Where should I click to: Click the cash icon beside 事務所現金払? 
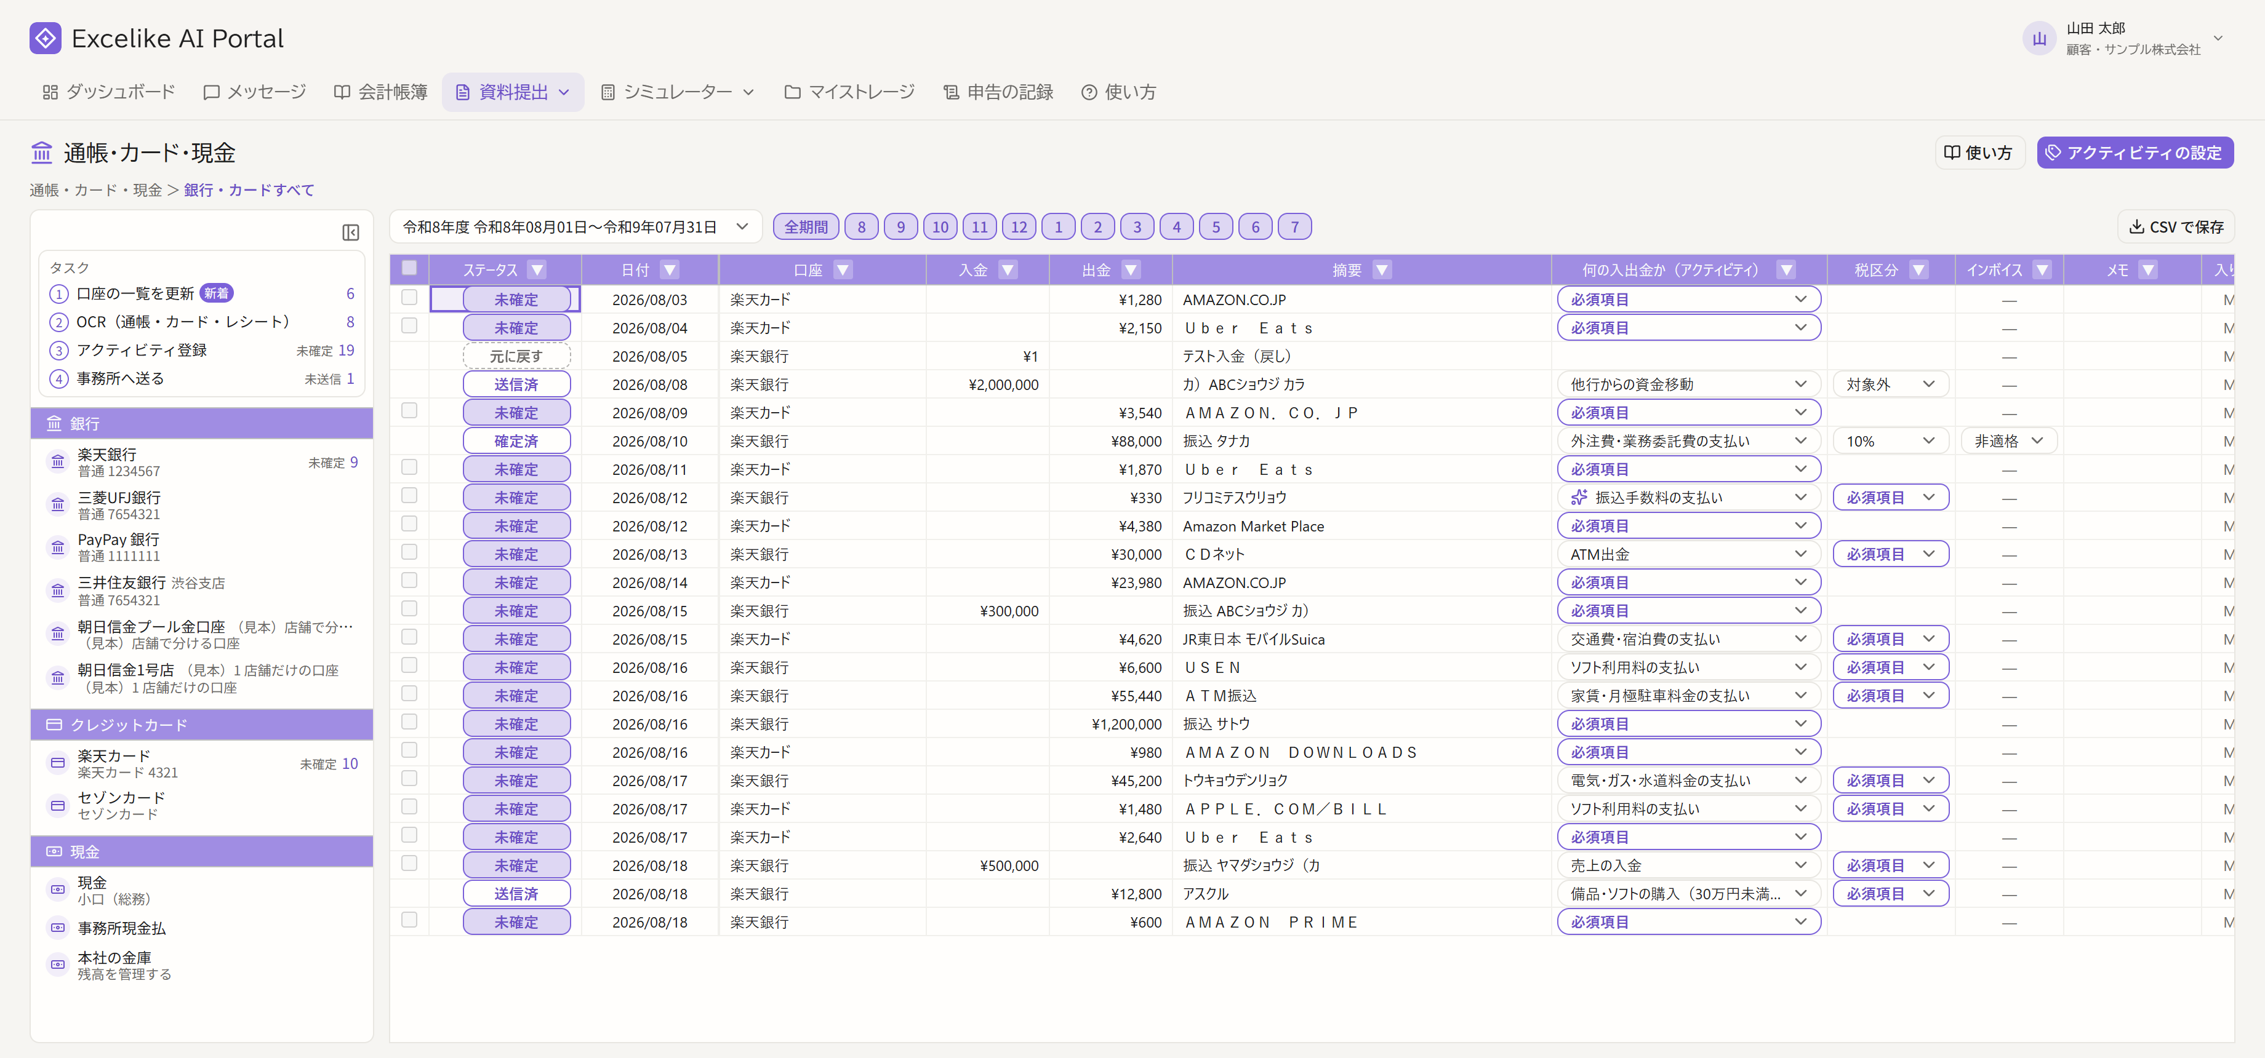coord(58,927)
